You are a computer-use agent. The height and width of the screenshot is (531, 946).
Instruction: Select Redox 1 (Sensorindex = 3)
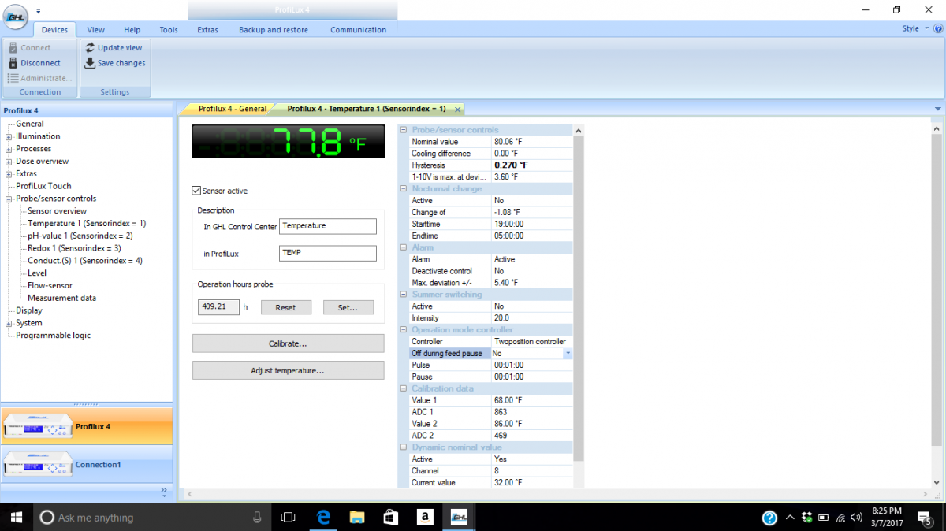coord(74,248)
